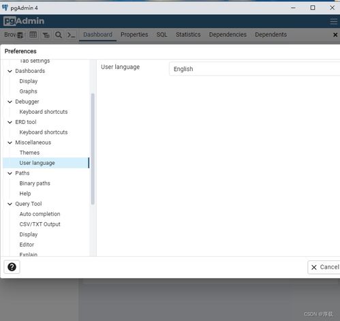Viewport: 340px width, 321px height.
Task: Open the View Data table icon
Action: click(33, 35)
